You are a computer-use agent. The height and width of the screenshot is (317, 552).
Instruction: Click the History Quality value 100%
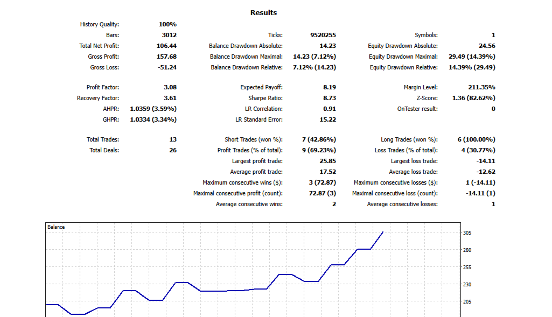click(x=167, y=24)
